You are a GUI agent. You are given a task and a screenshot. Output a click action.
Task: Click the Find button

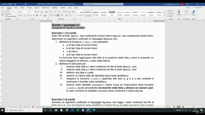point(170,11)
